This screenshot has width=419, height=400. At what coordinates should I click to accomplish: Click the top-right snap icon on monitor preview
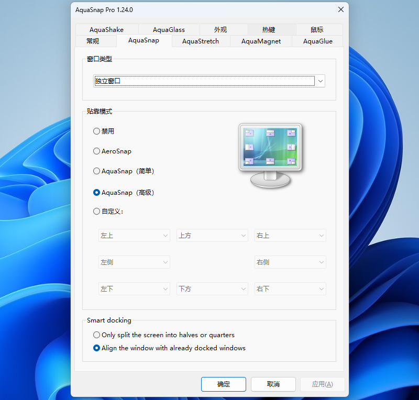coord(291,133)
